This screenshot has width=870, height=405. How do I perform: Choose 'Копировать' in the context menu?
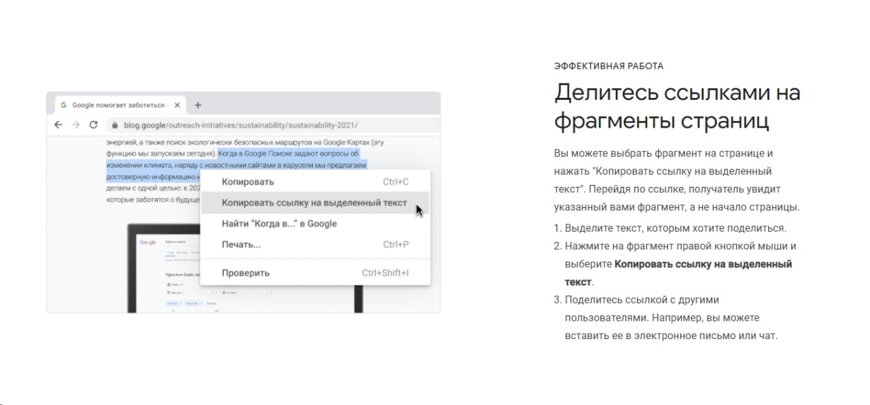(x=315, y=181)
